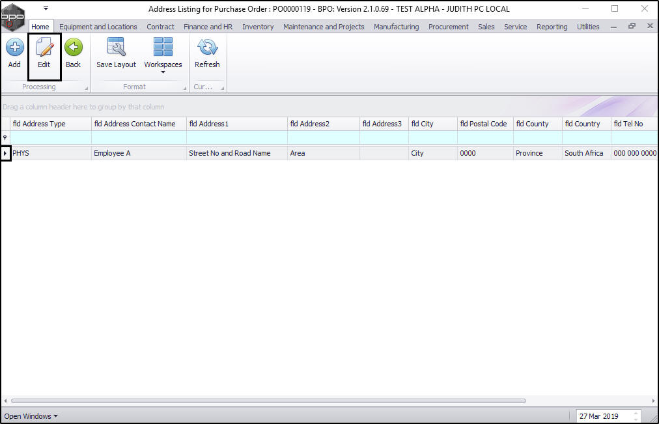Switch to the Inventory tab

pos(258,27)
